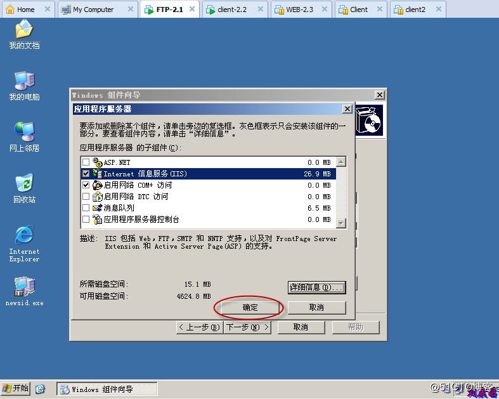
Task: Open the 开始 start menu
Action: (16, 389)
